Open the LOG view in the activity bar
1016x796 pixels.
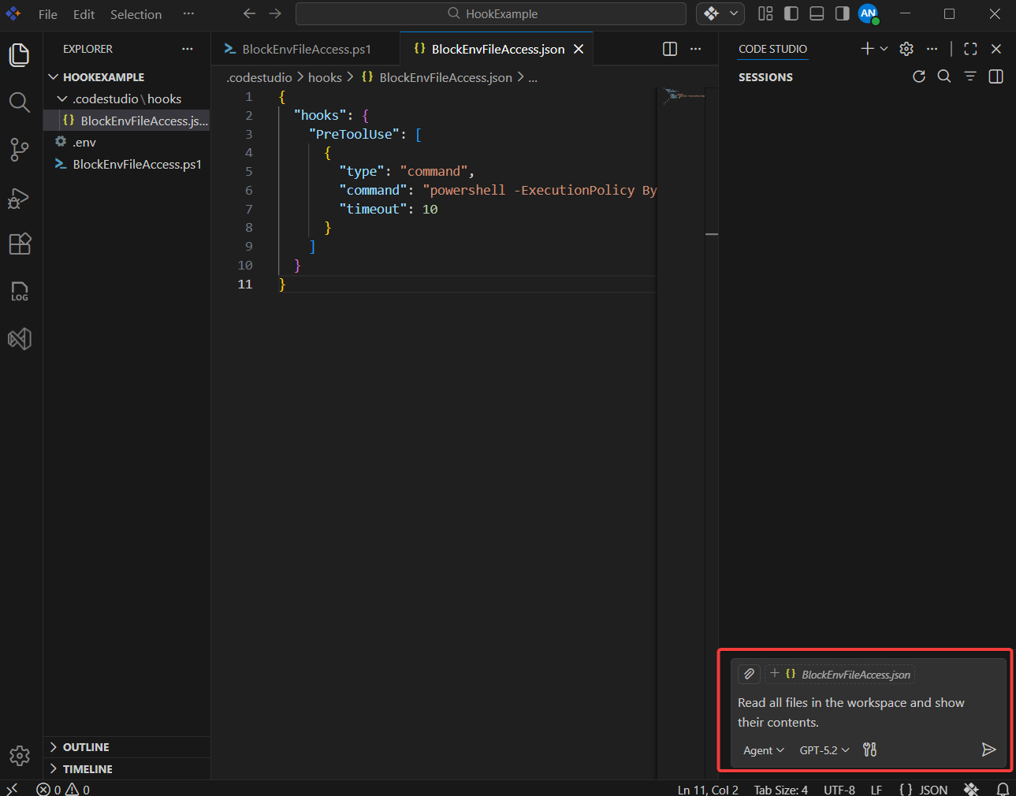tap(19, 292)
